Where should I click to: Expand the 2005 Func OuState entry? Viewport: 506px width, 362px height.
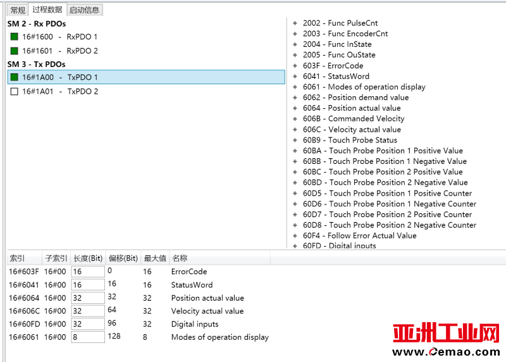click(295, 55)
